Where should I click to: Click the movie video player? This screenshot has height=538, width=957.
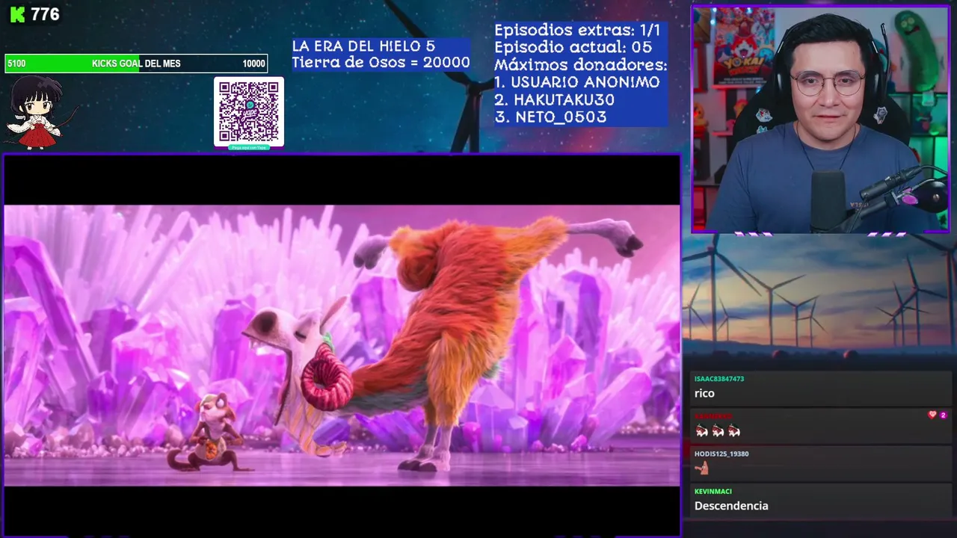pos(342,345)
